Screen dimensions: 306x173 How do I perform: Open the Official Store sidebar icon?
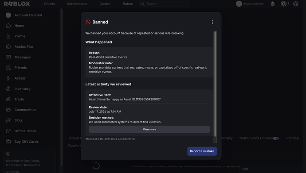click(x=8, y=131)
